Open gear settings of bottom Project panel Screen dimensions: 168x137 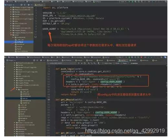(x=41, y=60)
